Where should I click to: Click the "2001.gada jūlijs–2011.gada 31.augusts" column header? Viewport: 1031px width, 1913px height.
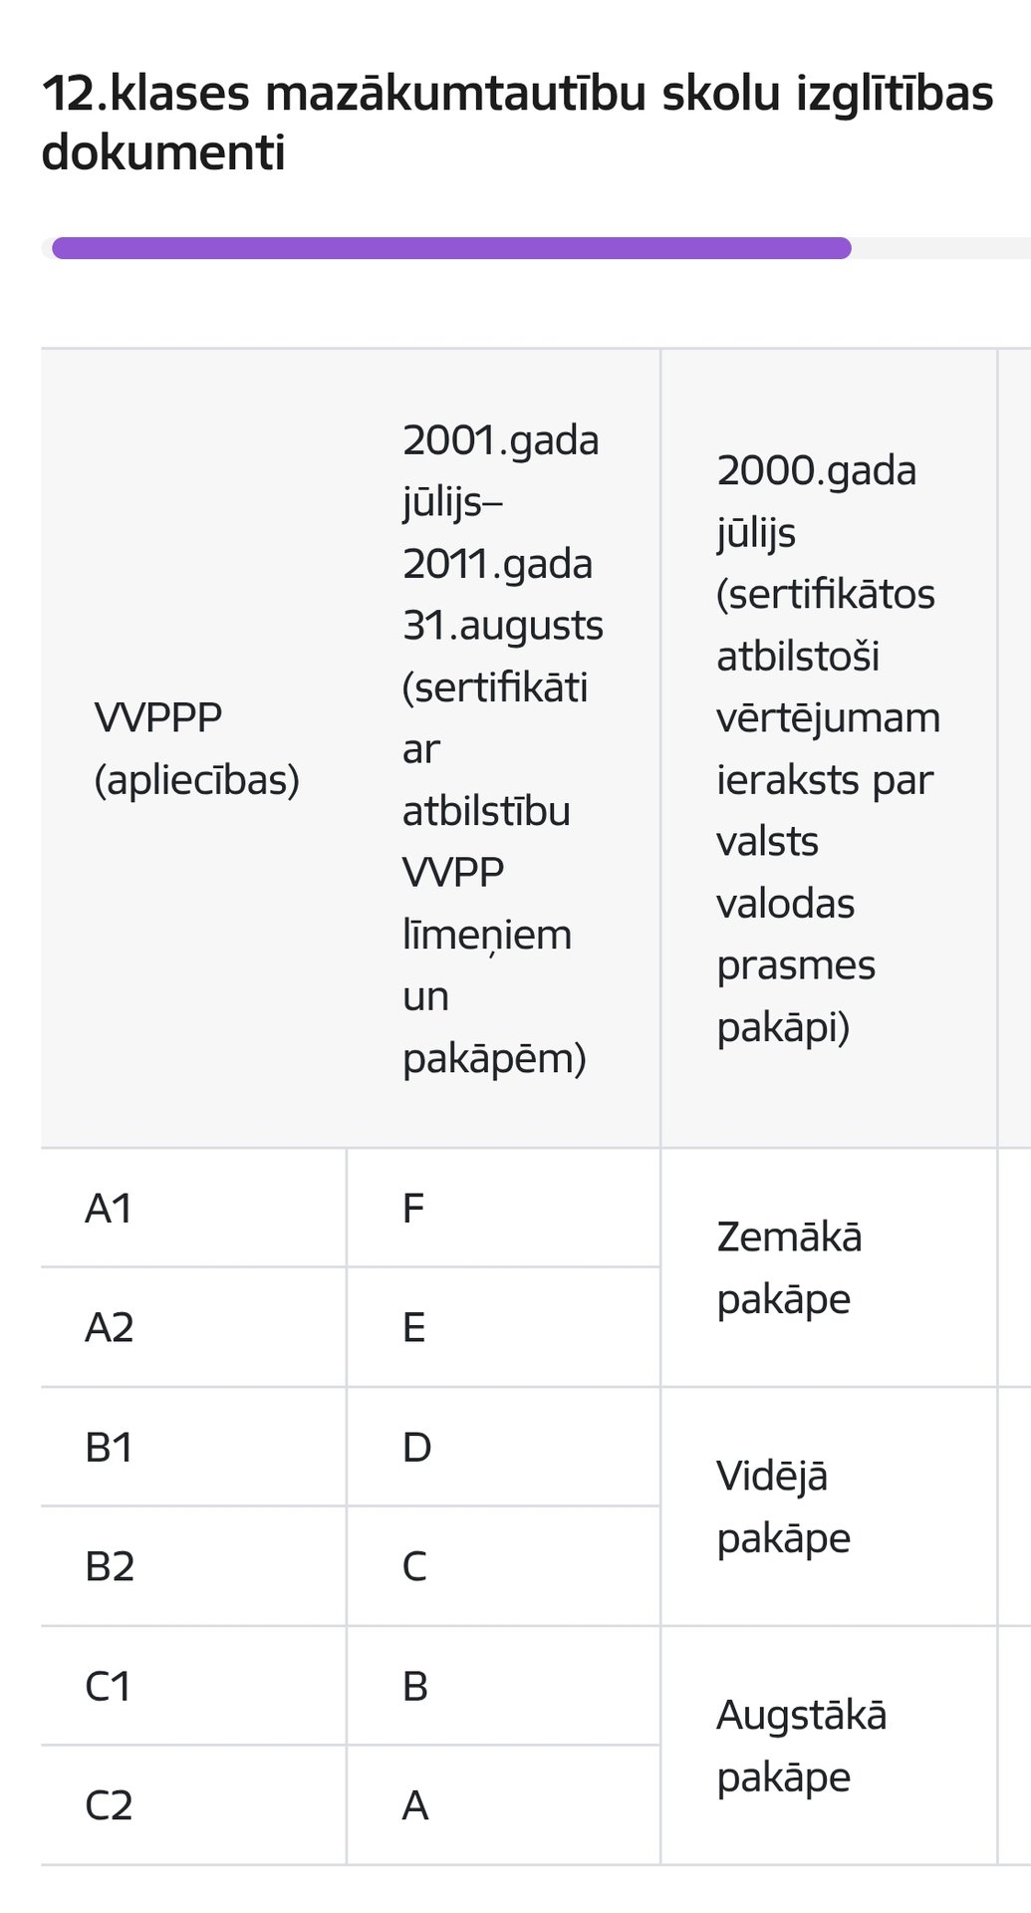(x=502, y=748)
